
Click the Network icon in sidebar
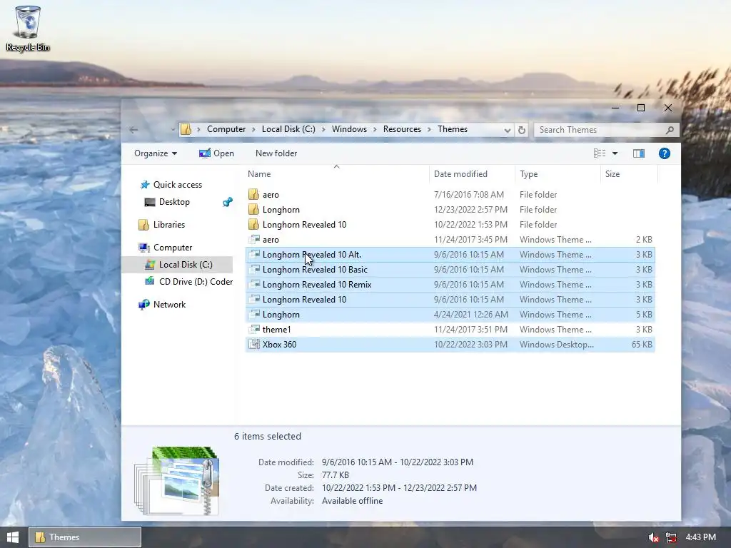pos(144,305)
